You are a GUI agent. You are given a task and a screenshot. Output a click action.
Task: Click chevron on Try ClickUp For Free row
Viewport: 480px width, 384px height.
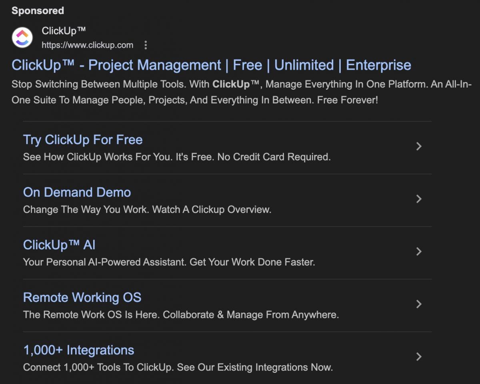tap(419, 146)
